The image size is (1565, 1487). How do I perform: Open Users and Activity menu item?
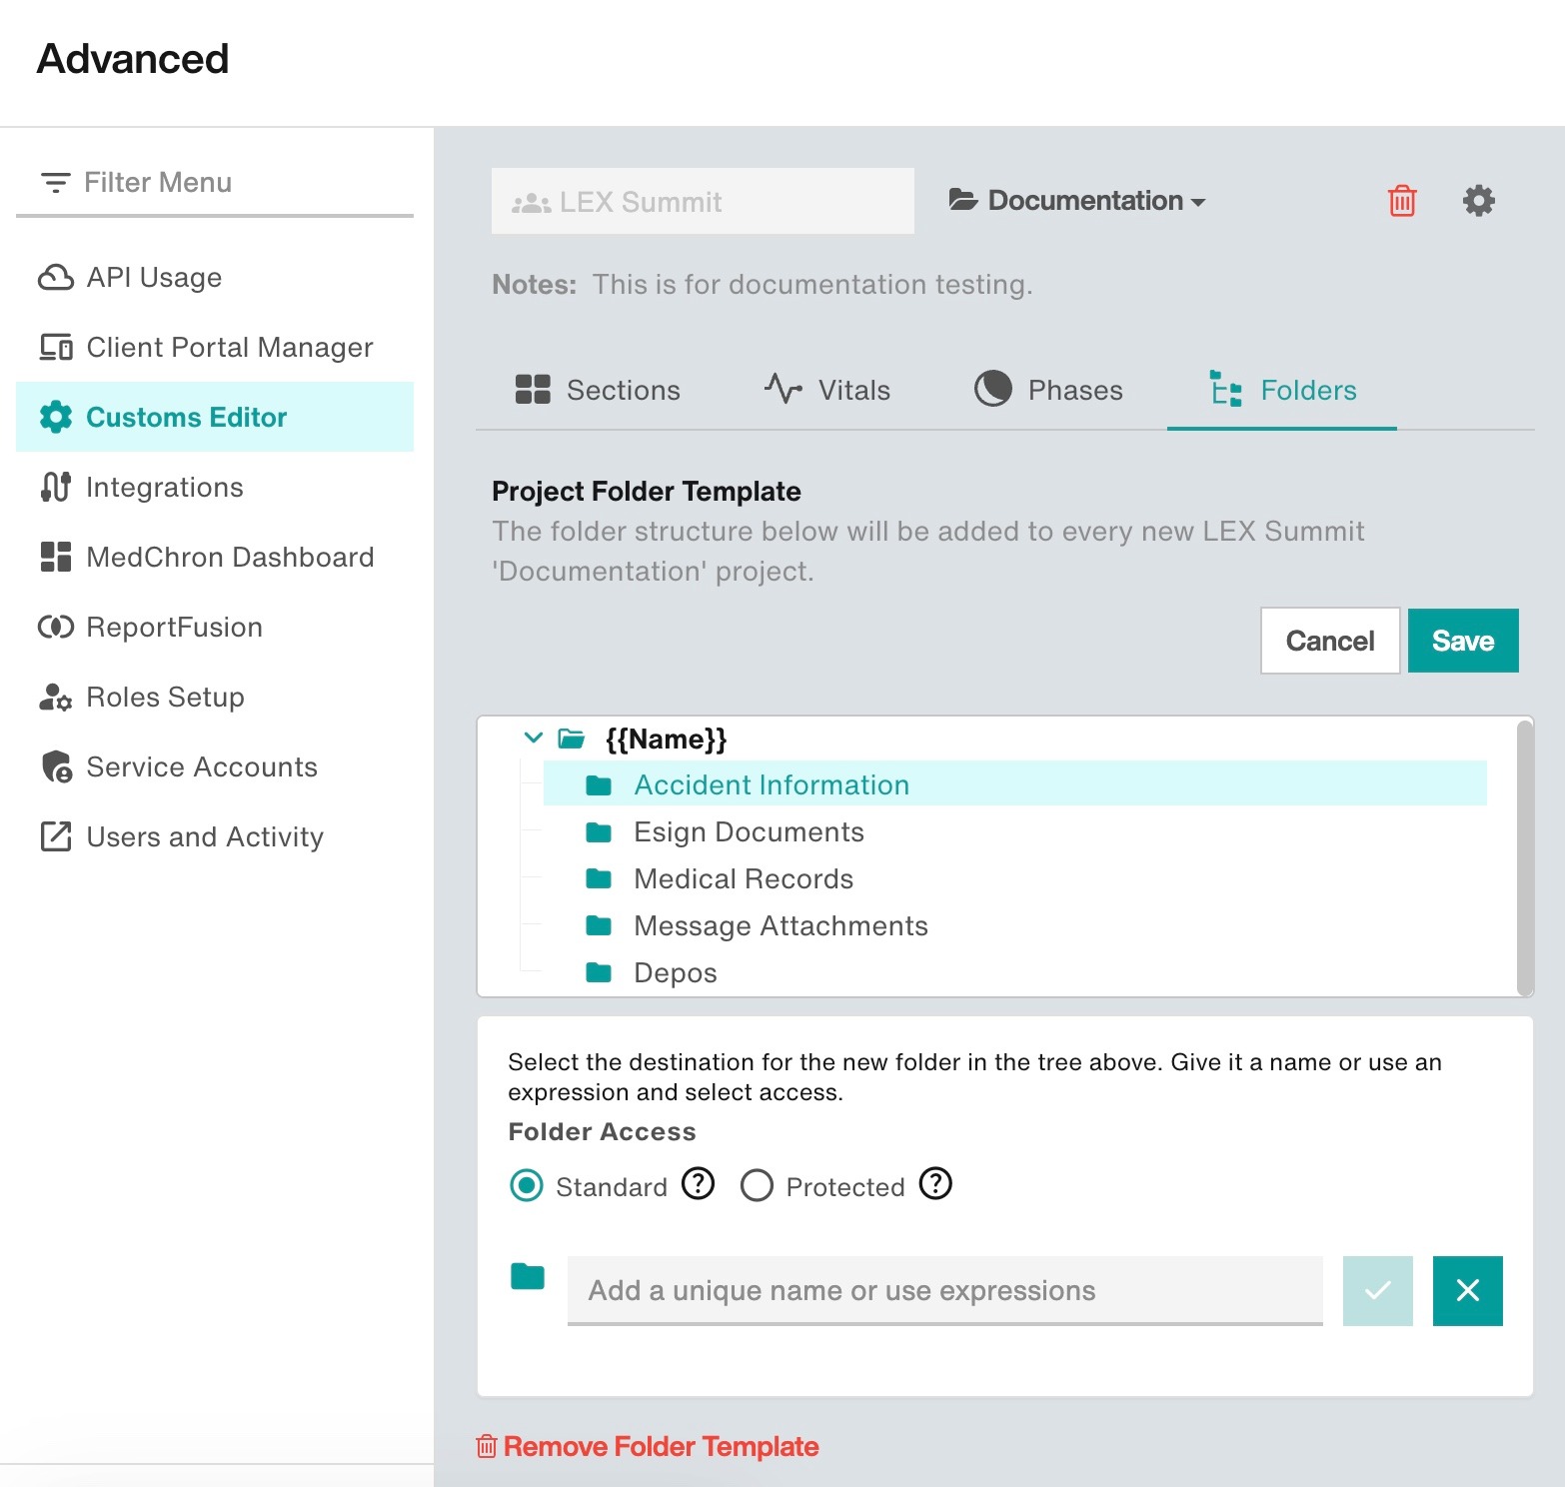tap(215, 836)
